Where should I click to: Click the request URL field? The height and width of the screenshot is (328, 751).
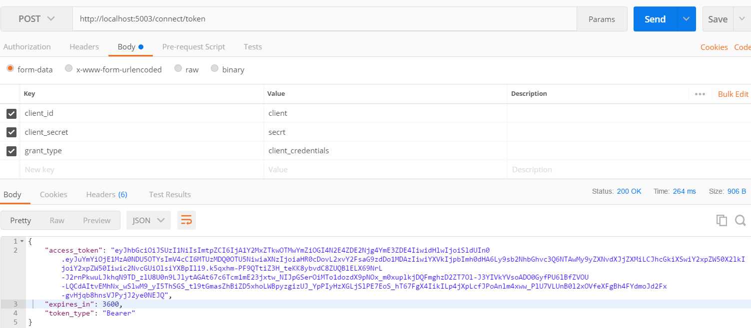coord(324,19)
